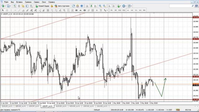Select the text label tool beside 'A'

(101, 10)
